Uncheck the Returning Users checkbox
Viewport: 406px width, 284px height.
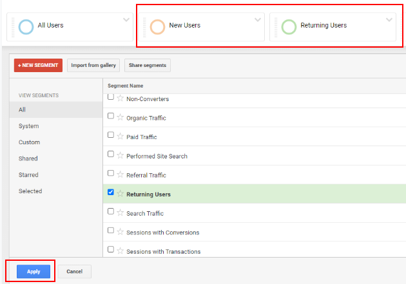[x=111, y=192]
